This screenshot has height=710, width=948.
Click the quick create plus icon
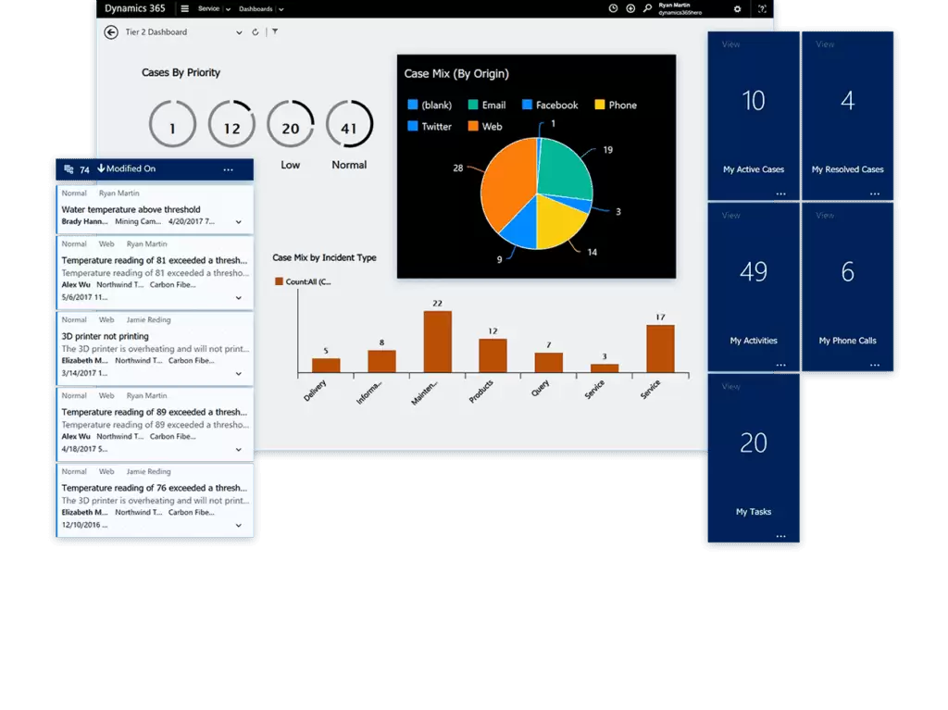(630, 8)
